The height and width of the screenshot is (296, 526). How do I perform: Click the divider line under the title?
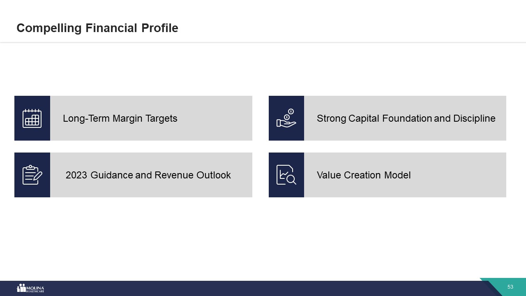pos(263,42)
